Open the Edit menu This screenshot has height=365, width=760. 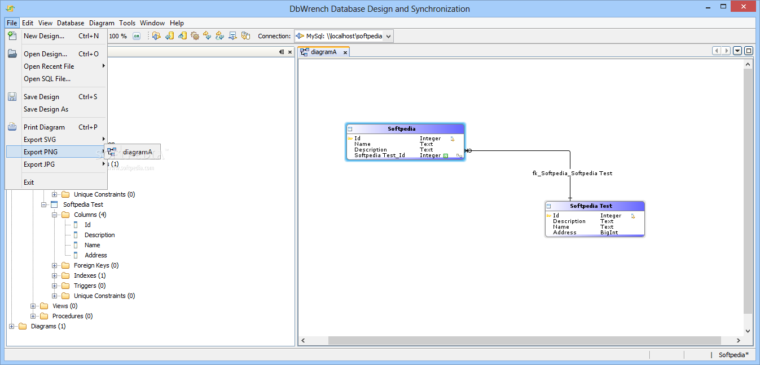28,23
